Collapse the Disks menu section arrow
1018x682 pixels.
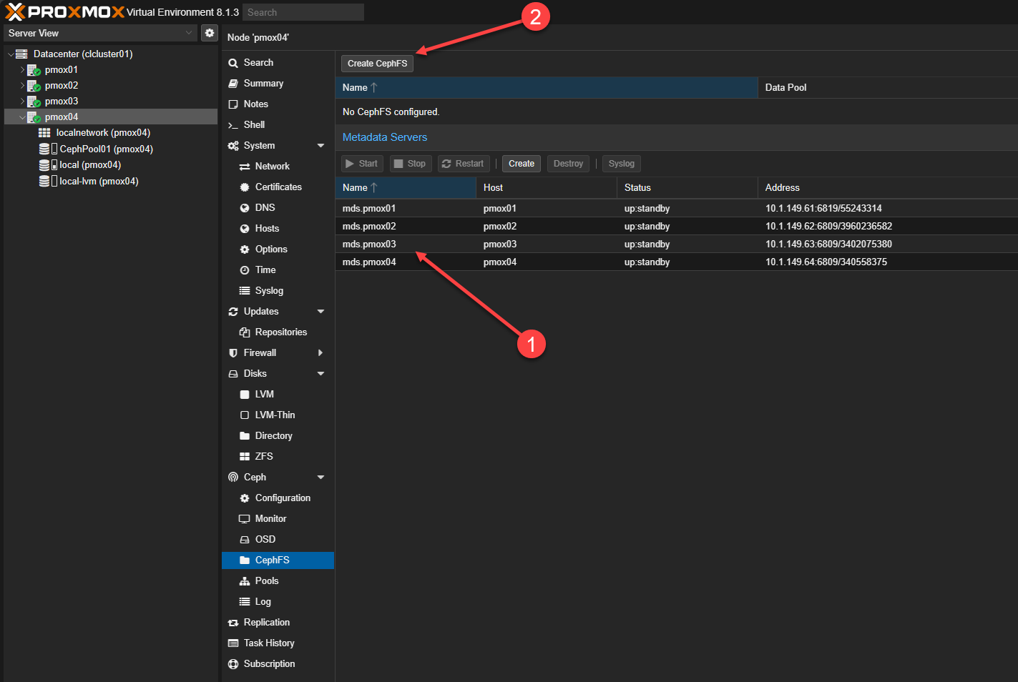point(320,374)
